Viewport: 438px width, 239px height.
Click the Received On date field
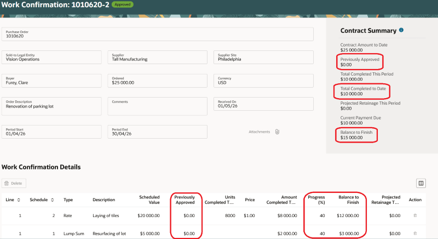point(263,104)
